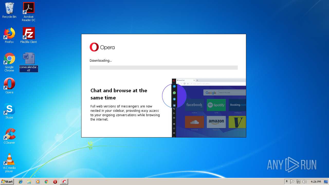Click the amazon tile in preview

(x=216, y=122)
